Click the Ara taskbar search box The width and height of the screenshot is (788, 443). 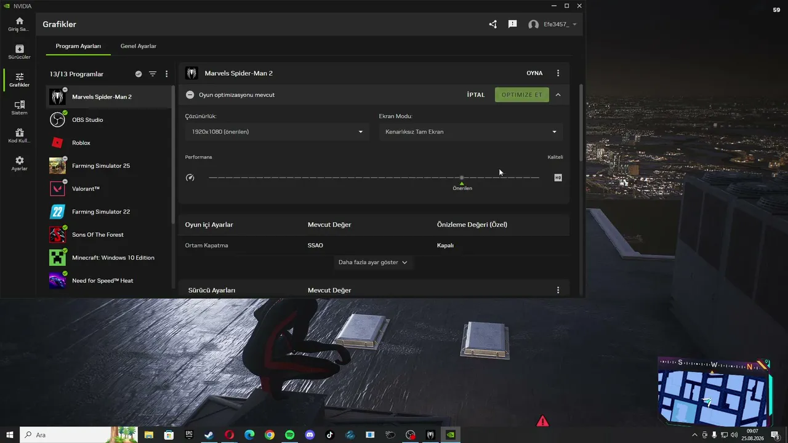coord(79,435)
